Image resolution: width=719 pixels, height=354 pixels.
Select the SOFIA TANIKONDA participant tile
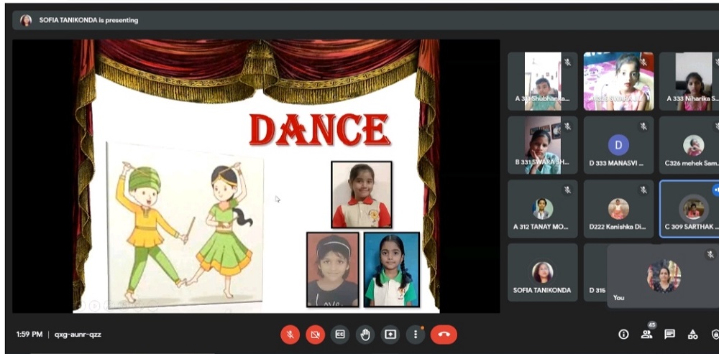pos(543,272)
